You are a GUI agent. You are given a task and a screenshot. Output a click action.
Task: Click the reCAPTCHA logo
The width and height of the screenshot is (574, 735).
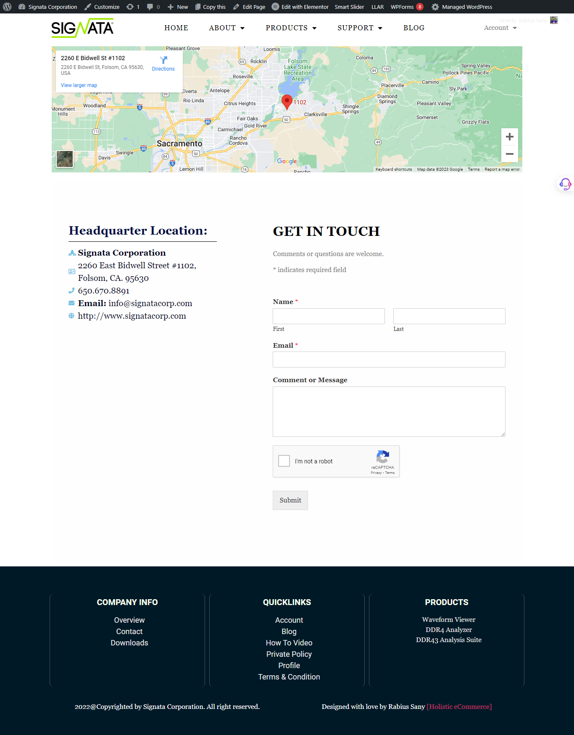(x=383, y=457)
